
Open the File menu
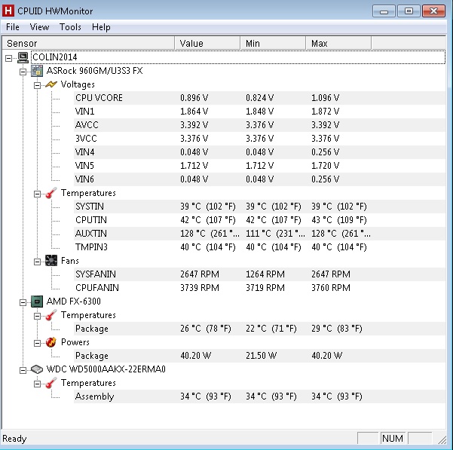[12, 27]
